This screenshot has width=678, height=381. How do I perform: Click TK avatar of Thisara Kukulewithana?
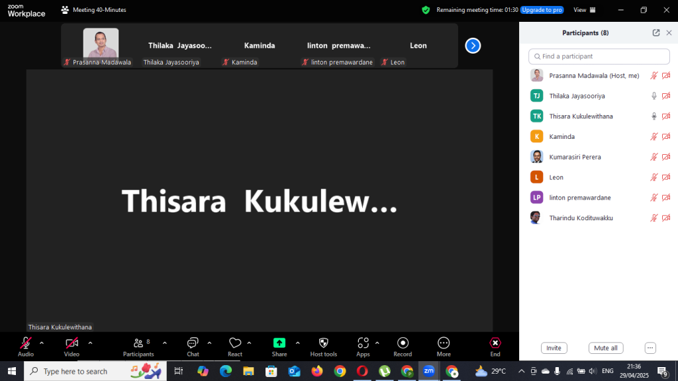tap(536, 116)
